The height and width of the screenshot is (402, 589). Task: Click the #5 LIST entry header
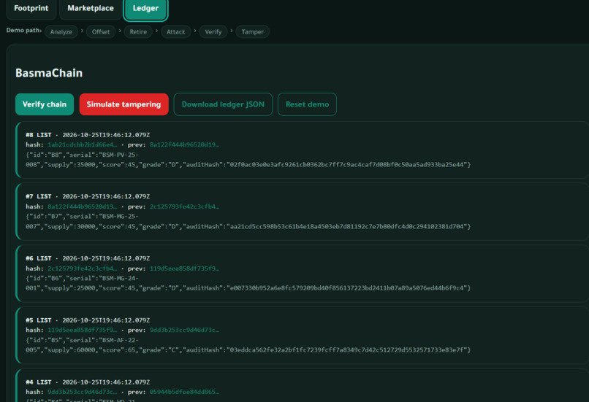(88, 320)
